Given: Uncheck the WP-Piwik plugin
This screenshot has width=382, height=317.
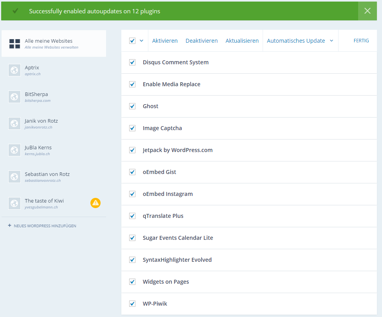Looking at the screenshot, I should click(132, 304).
